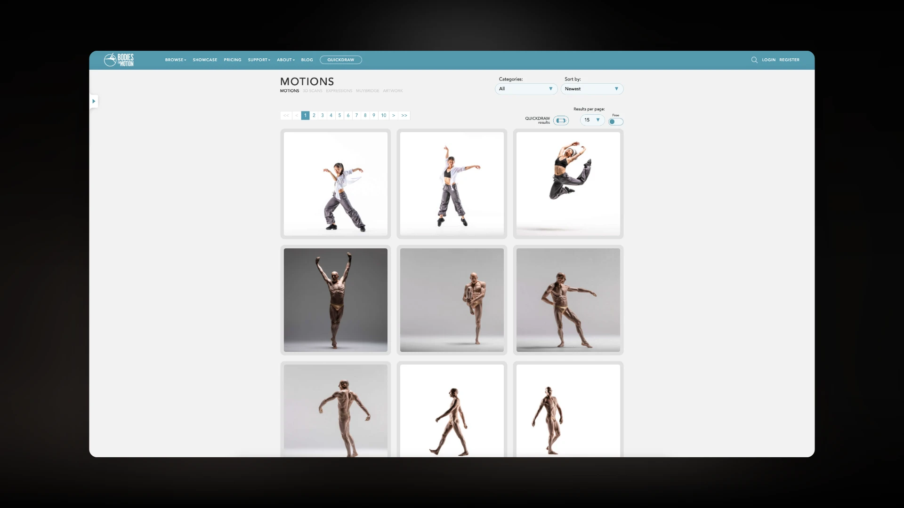Open the search magnifier icon
Screen dimensions: 904x508
754,60
